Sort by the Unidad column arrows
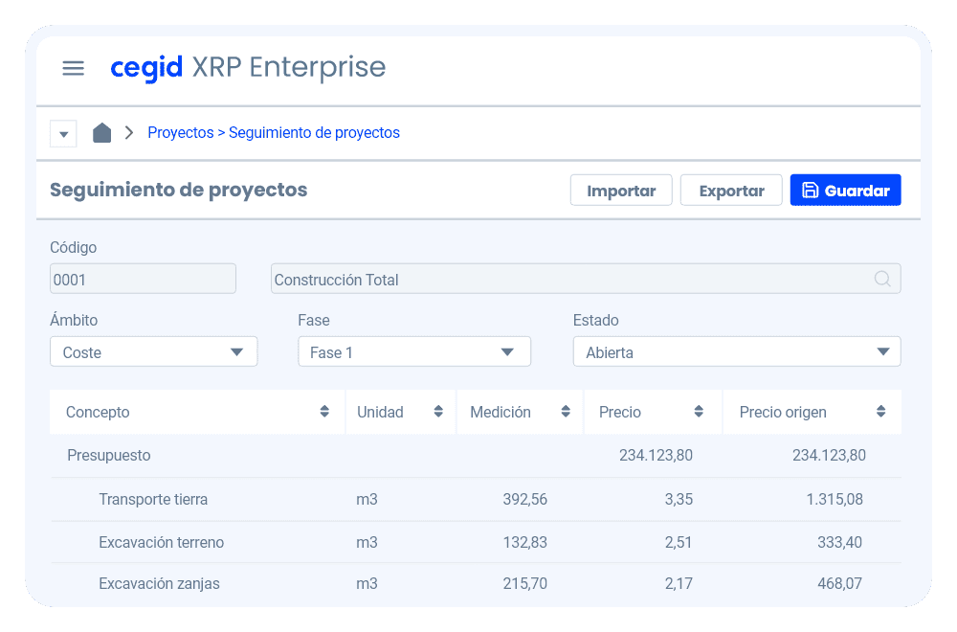 [x=438, y=412]
